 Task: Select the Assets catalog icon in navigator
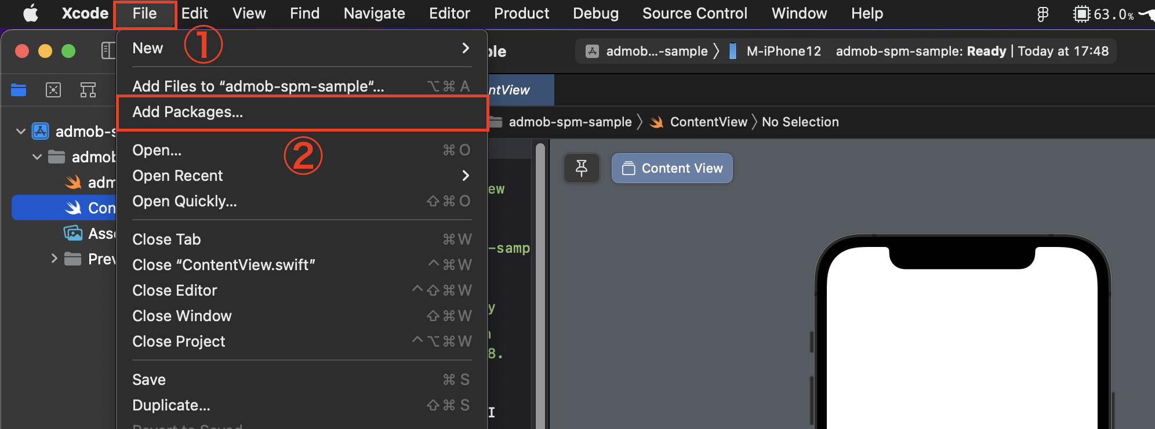point(73,234)
